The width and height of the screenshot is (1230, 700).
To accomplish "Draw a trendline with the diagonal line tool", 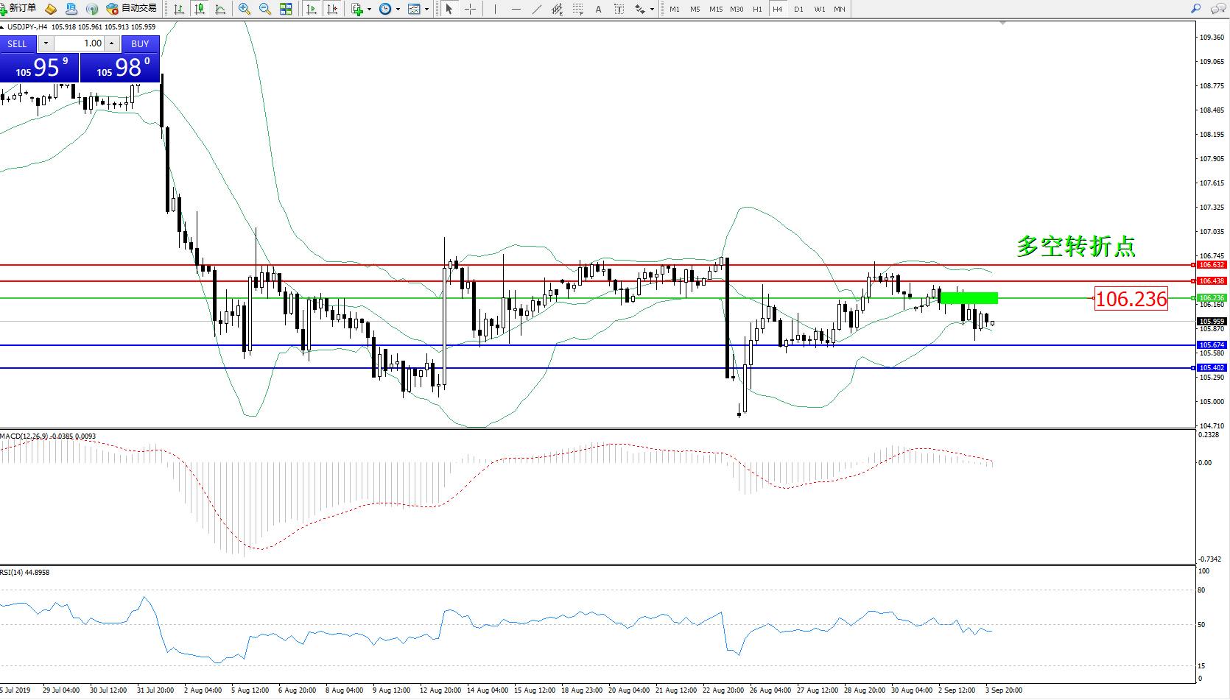I will pyautogui.click(x=537, y=9).
